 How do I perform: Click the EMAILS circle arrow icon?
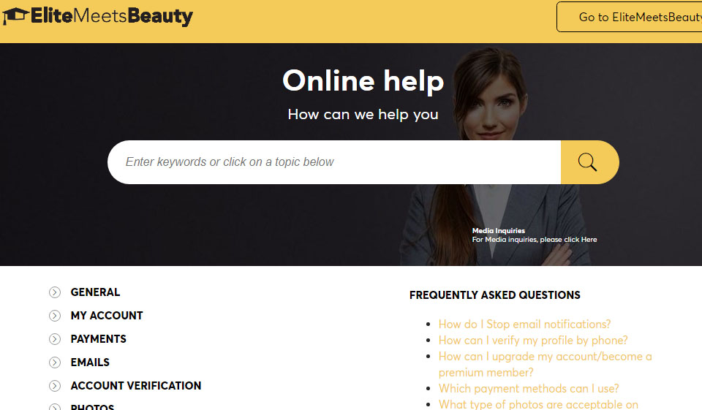click(x=55, y=362)
